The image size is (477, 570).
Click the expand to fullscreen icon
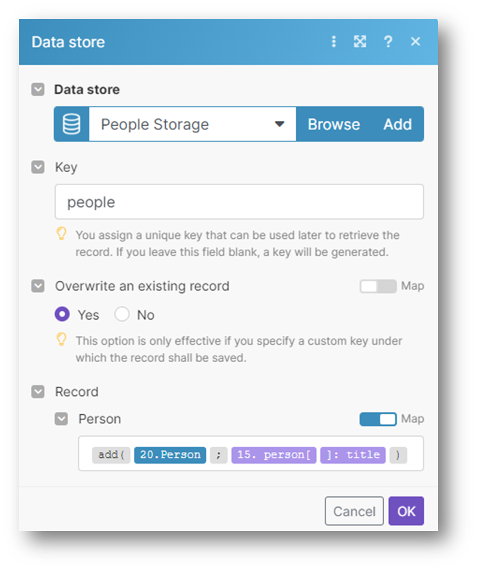pyautogui.click(x=360, y=42)
